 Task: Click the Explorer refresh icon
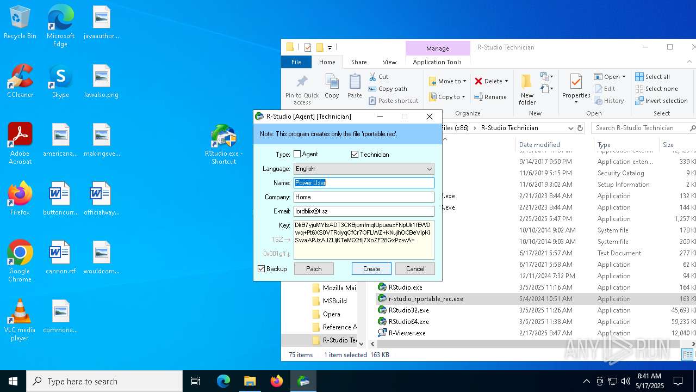[580, 128]
